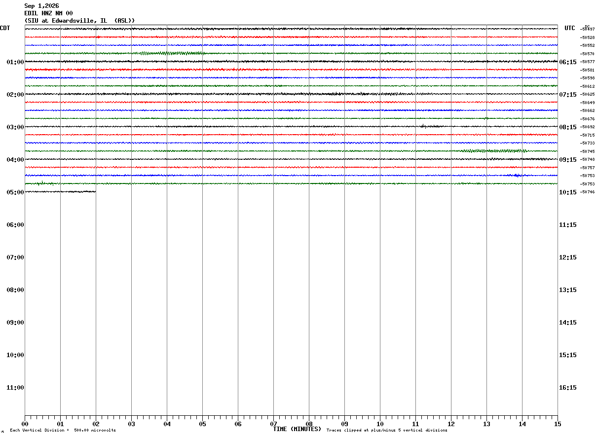Click the SIU at Edwardsville station description
This screenshot has height=437, width=597.
pos(79,21)
